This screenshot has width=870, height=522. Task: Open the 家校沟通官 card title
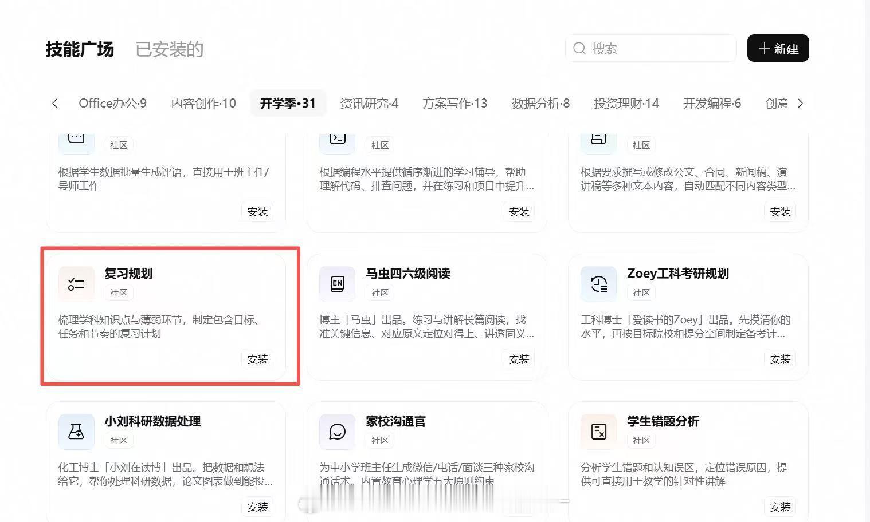coord(395,421)
